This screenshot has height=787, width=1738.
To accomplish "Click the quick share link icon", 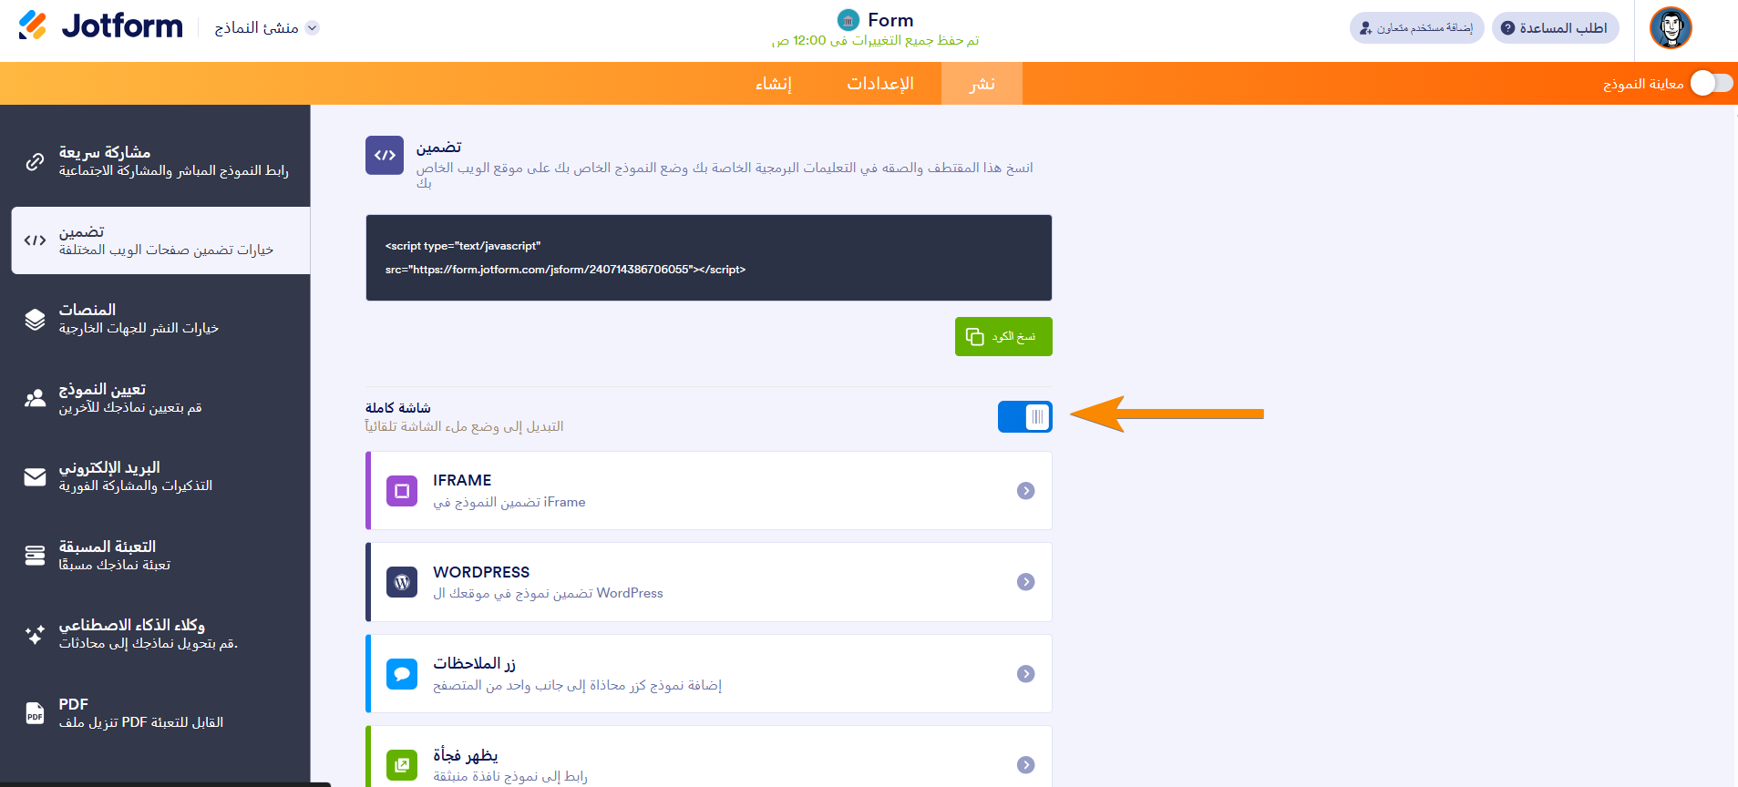I will tap(35, 161).
